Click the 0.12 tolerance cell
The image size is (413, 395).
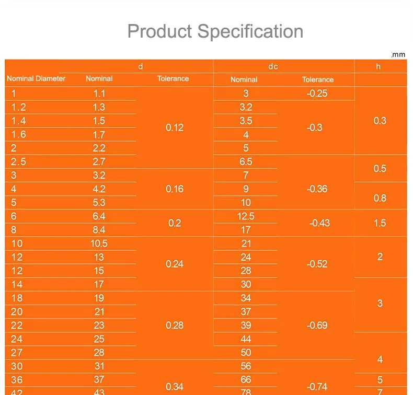pyautogui.click(x=175, y=127)
